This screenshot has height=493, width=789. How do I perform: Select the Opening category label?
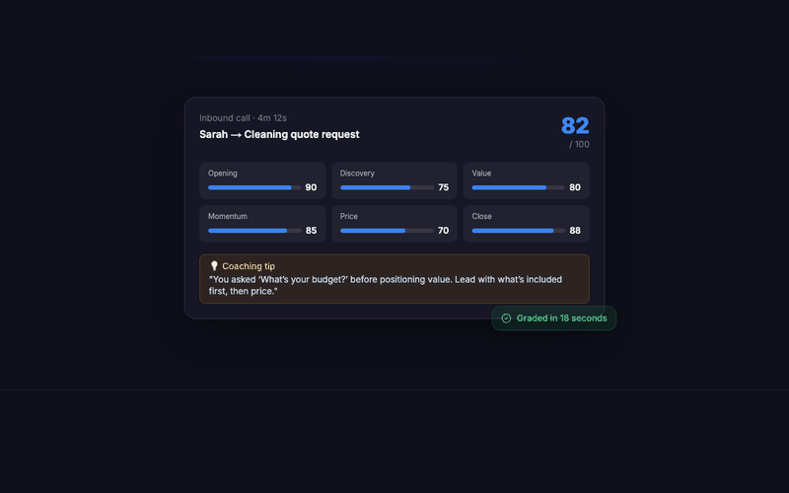click(223, 174)
